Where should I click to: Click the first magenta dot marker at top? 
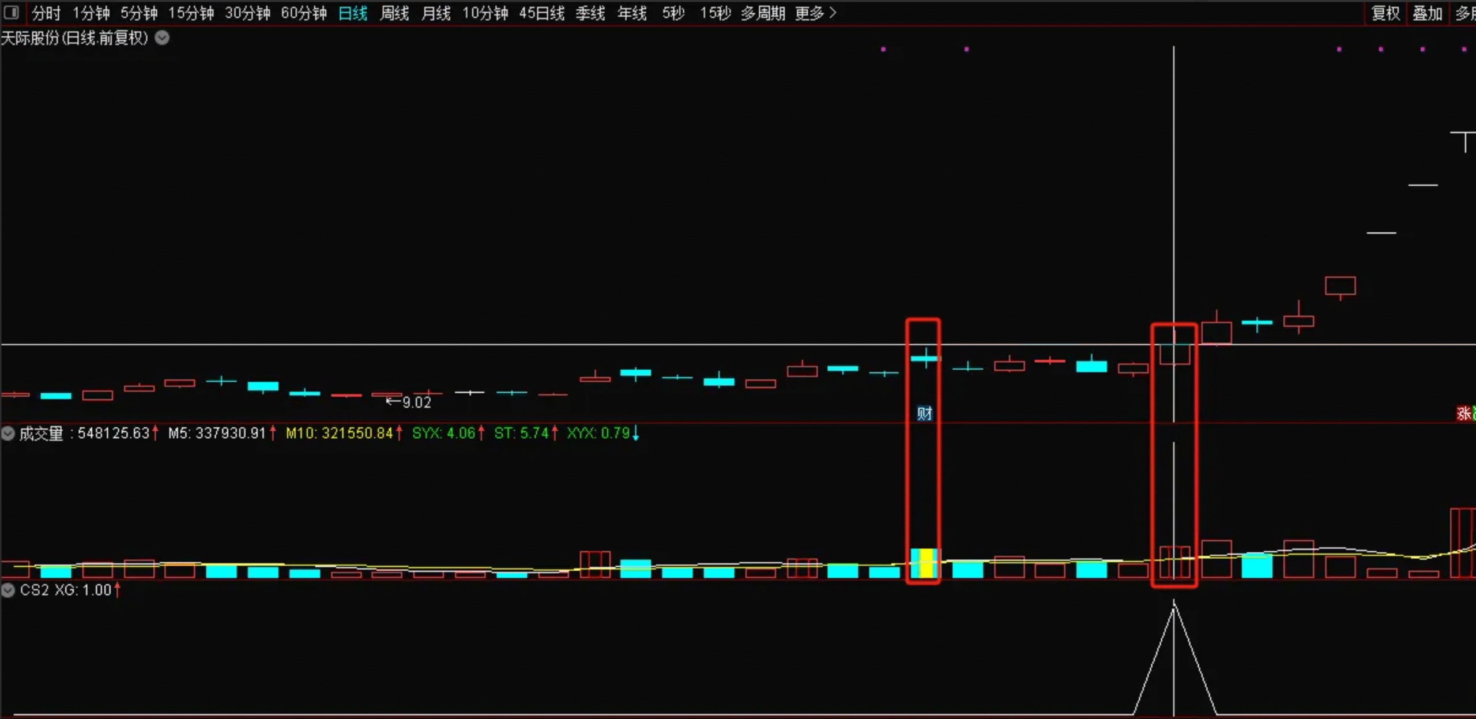(883, 50)
